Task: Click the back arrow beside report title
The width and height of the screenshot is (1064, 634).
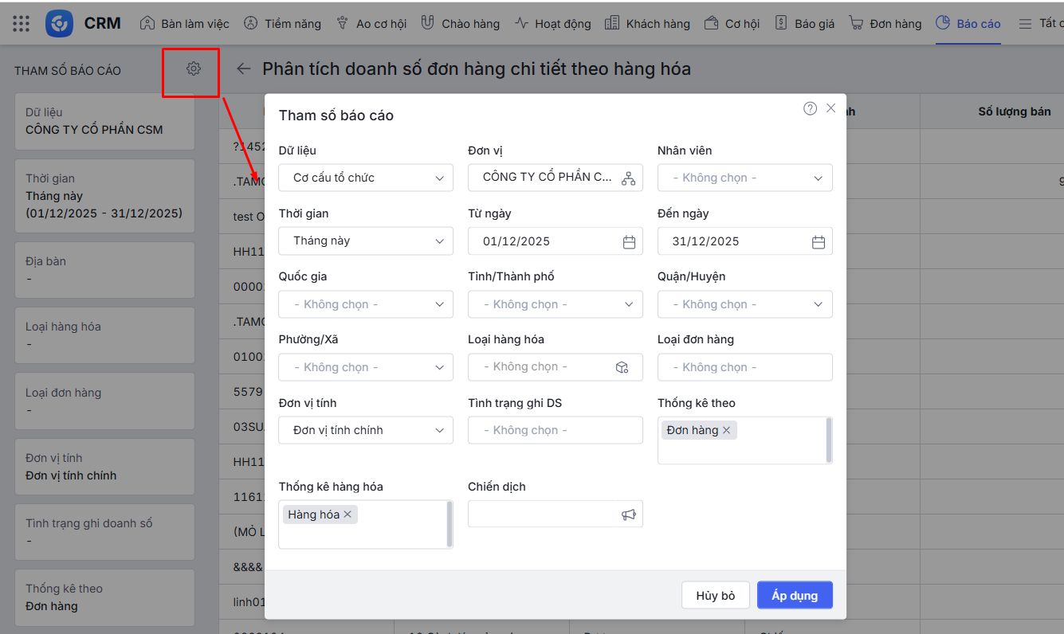Action: point(243,69)
